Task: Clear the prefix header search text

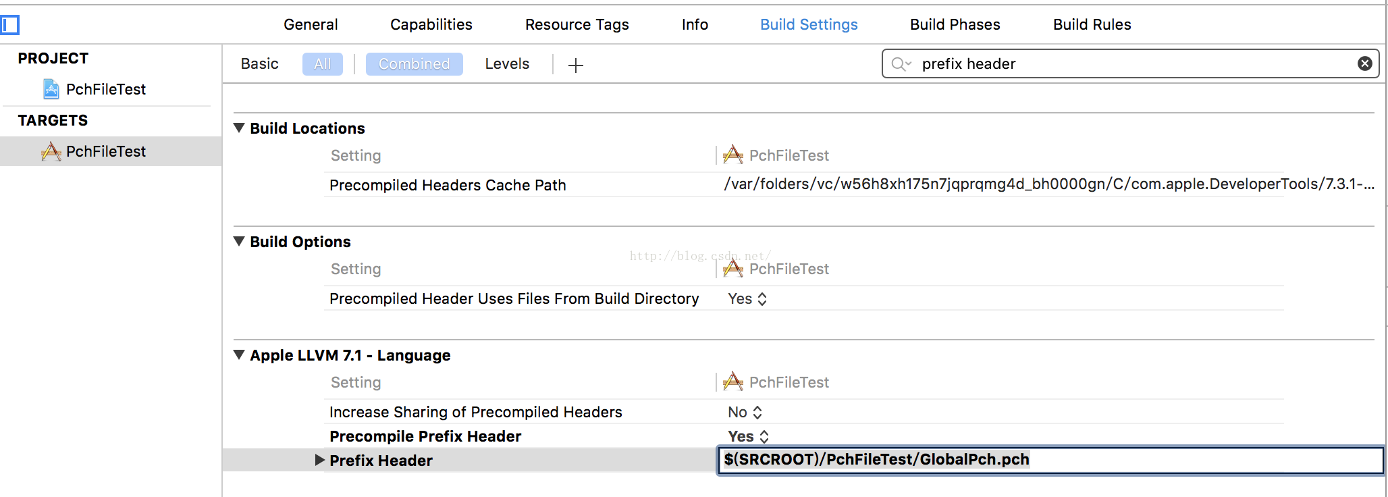Action: point(1365,63)
